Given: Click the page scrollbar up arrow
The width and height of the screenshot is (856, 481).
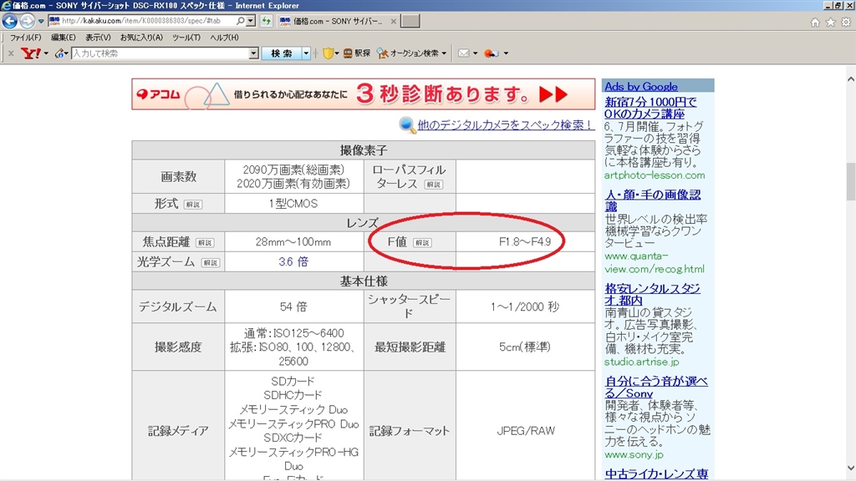Looking at the screenshot, I should (x=850, y=79).
